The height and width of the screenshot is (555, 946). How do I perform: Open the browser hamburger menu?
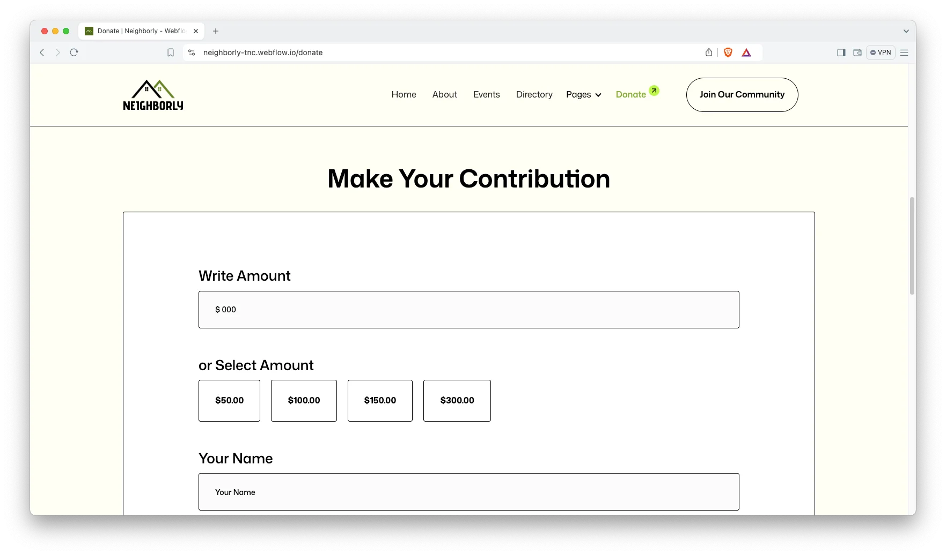pos(904,52)
